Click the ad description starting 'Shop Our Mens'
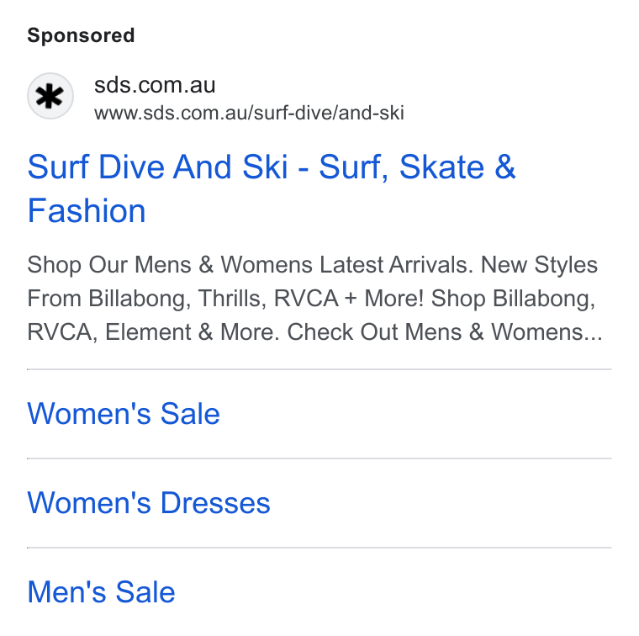639x636 pixels. click(x=314, y=298)
